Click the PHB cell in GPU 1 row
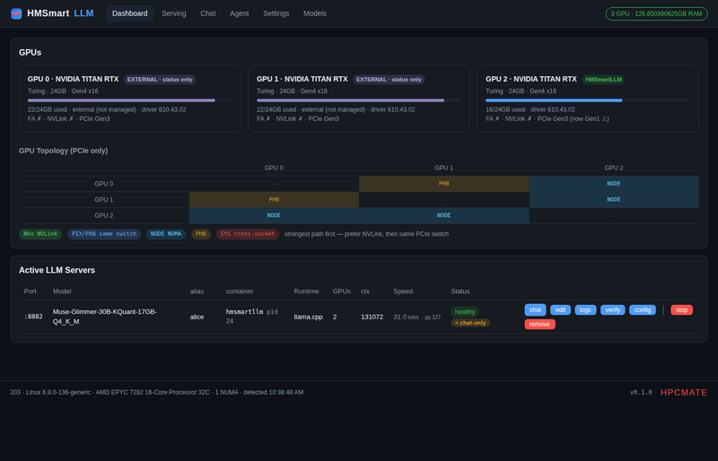 click(274, 200)
